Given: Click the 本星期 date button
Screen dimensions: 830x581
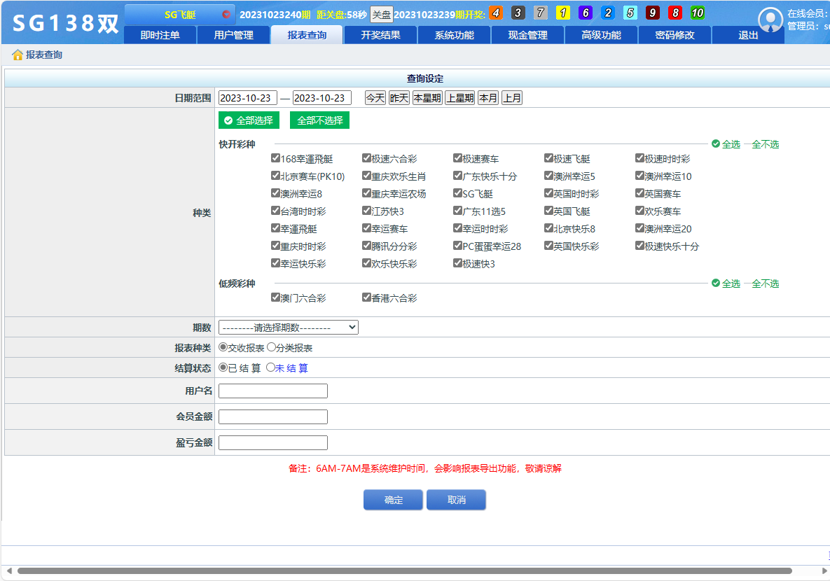Looking at the screenshot, I should [x=427, y=98].
